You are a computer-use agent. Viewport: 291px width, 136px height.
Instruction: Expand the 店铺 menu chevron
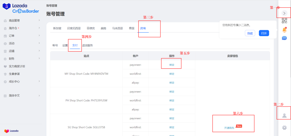39,50
